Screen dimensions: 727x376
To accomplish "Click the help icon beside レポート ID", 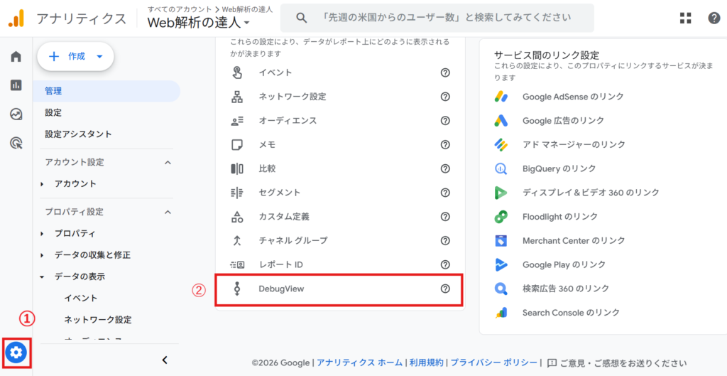I will point(445,264).
